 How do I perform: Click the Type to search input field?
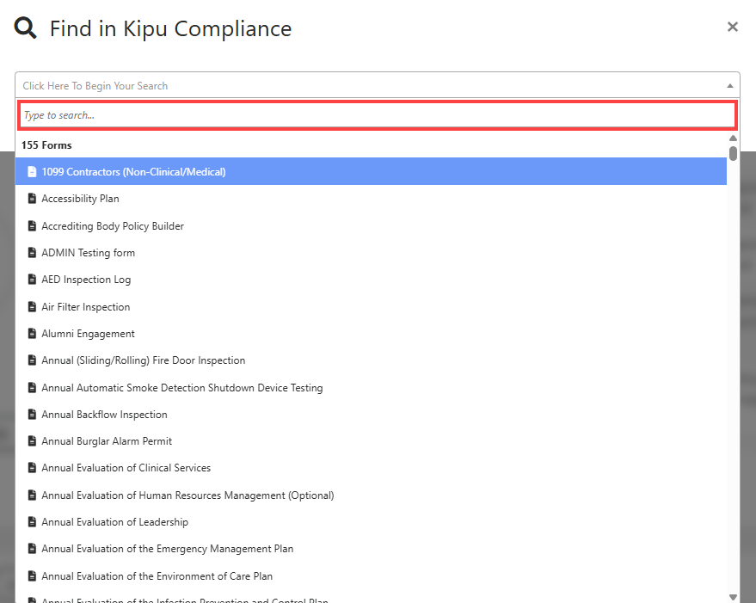click(378, 114)
